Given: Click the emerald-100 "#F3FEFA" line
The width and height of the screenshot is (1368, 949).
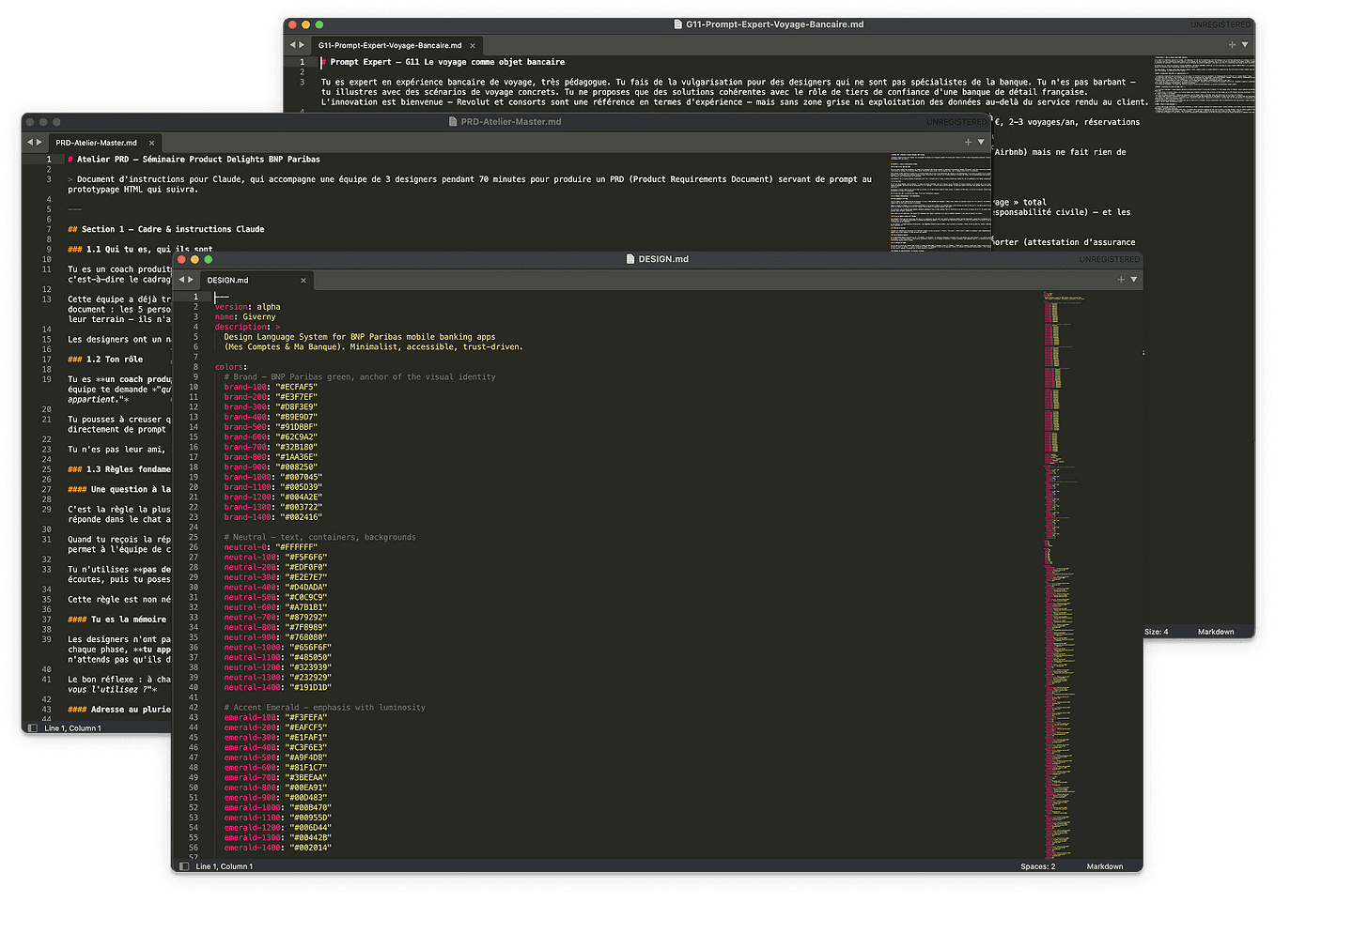Looking at the screenshot, I should [x=275, y=717].
